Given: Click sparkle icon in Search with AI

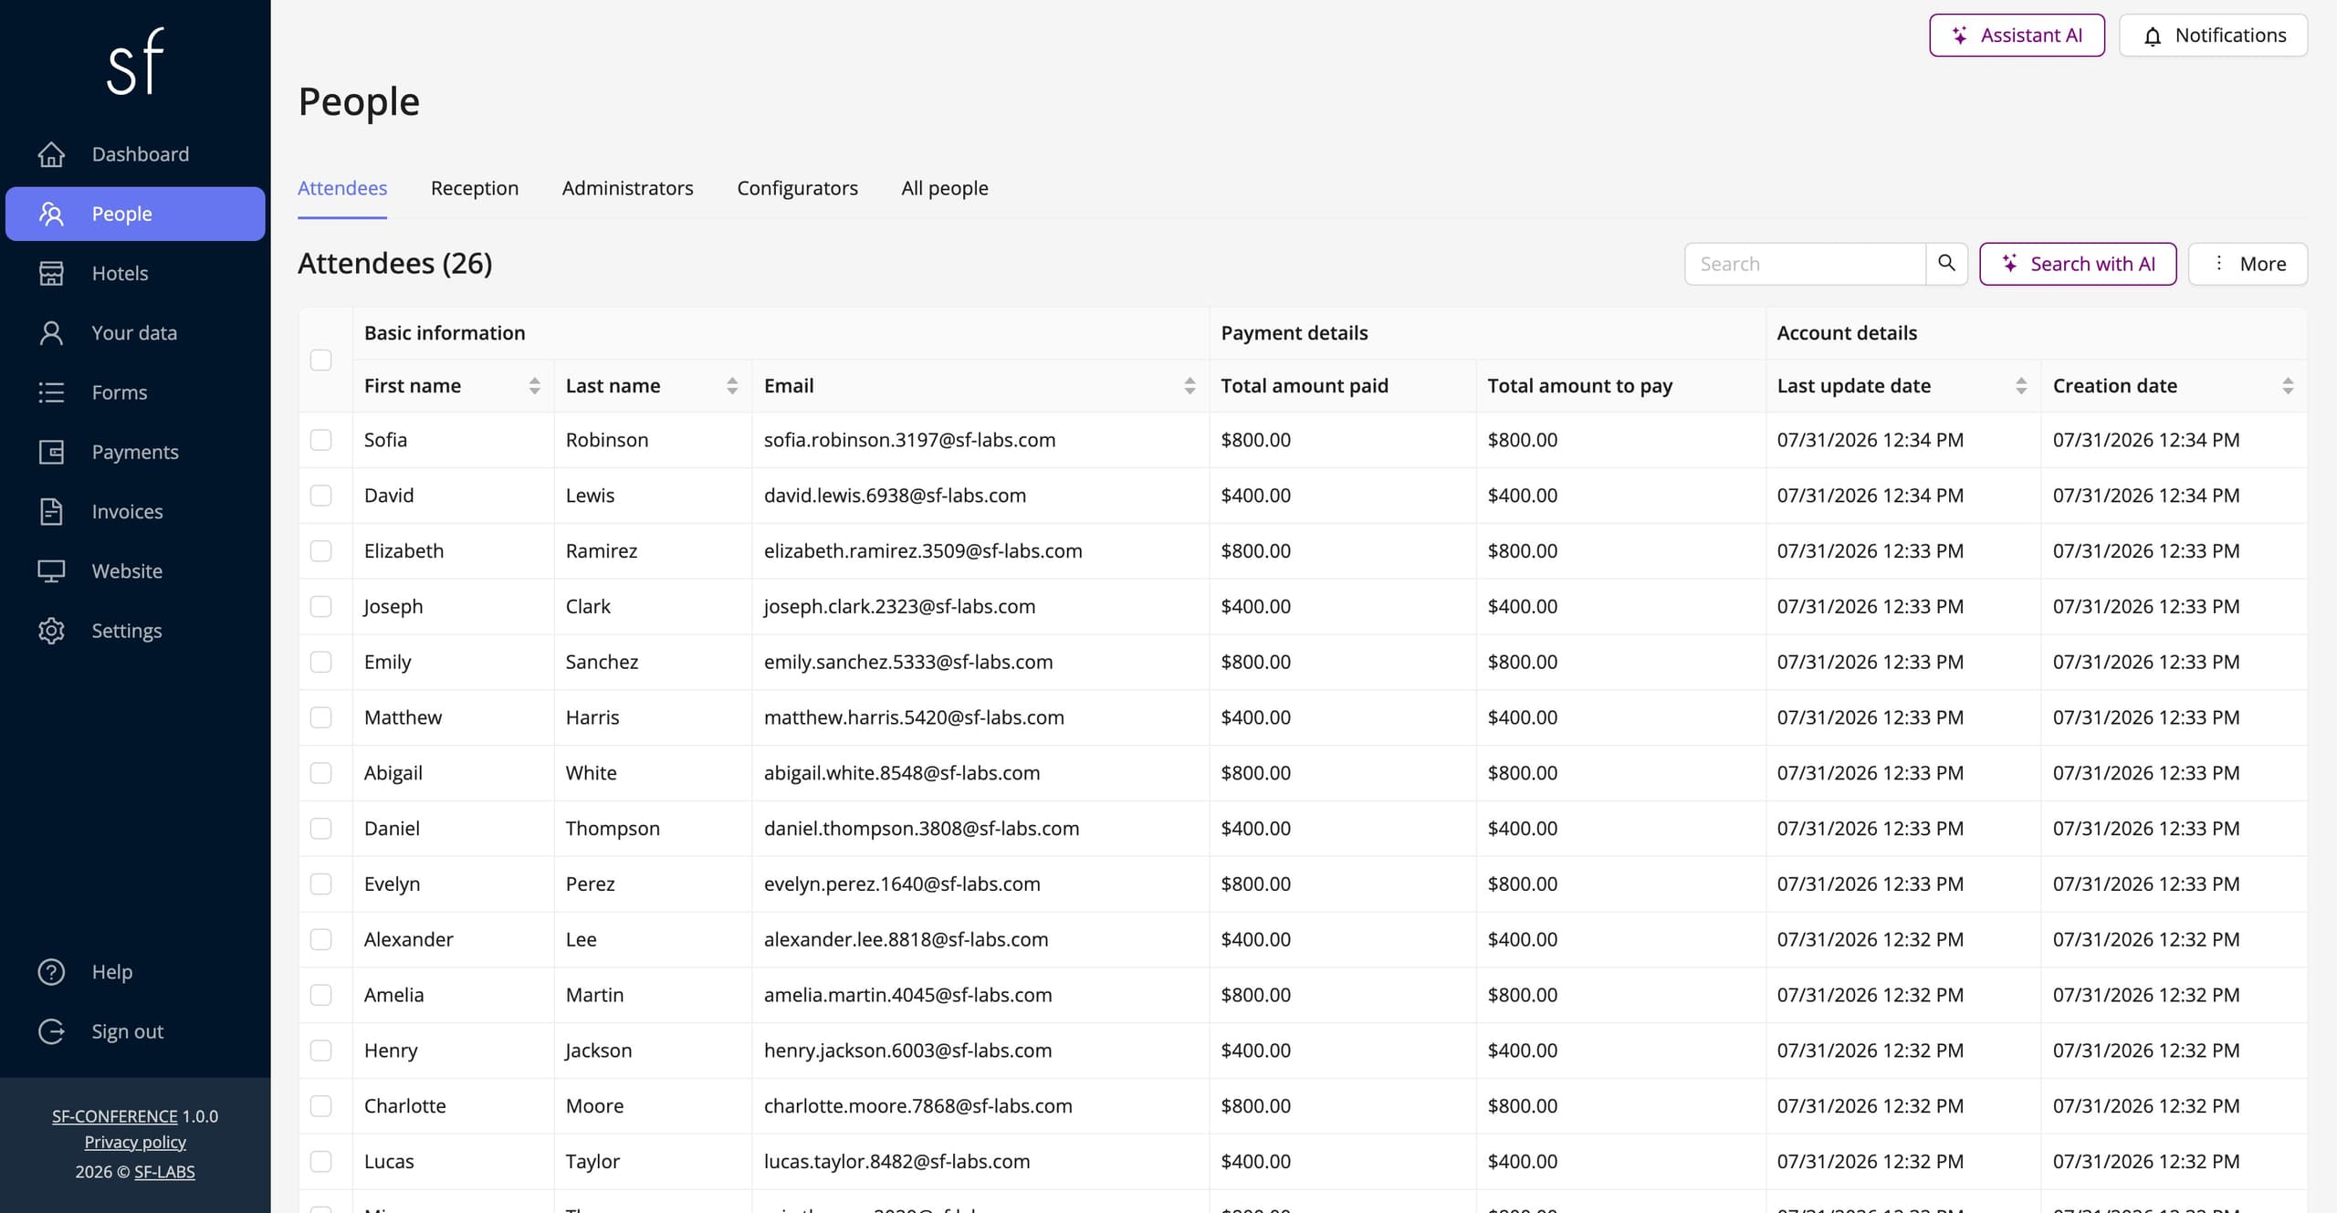Looking at the screenshot, I should click(2009, 264).
